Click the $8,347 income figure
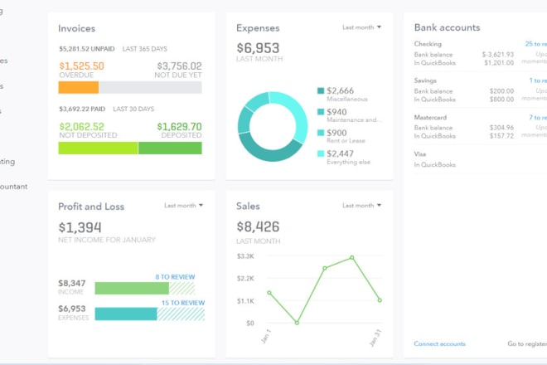547x365 pixels. [72, 283]
